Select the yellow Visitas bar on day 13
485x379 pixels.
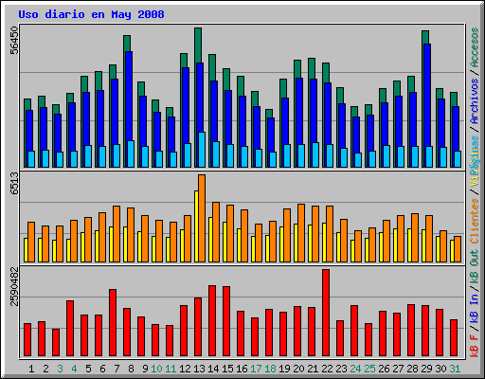point(196,226)
